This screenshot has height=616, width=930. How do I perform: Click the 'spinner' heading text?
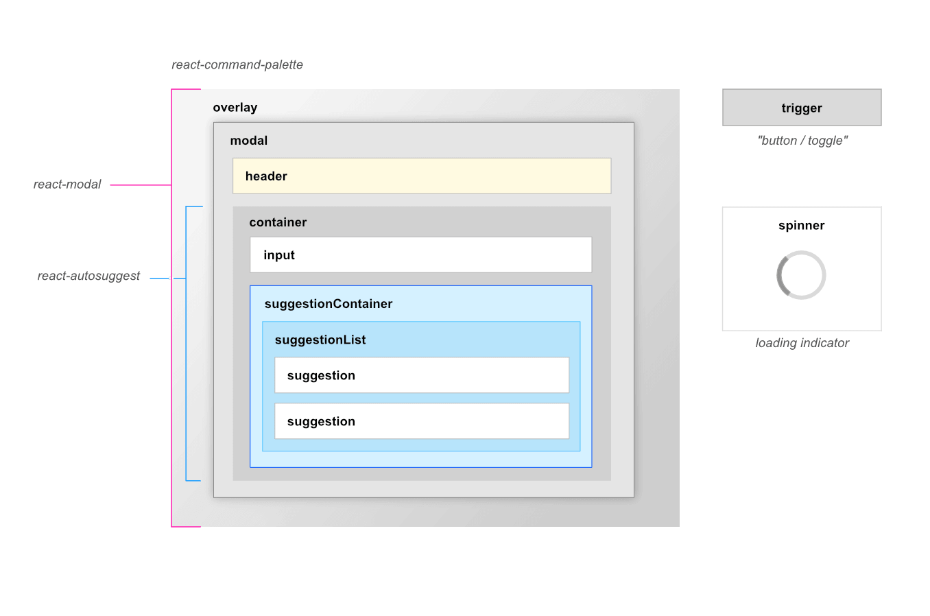[x=802, y=226]
